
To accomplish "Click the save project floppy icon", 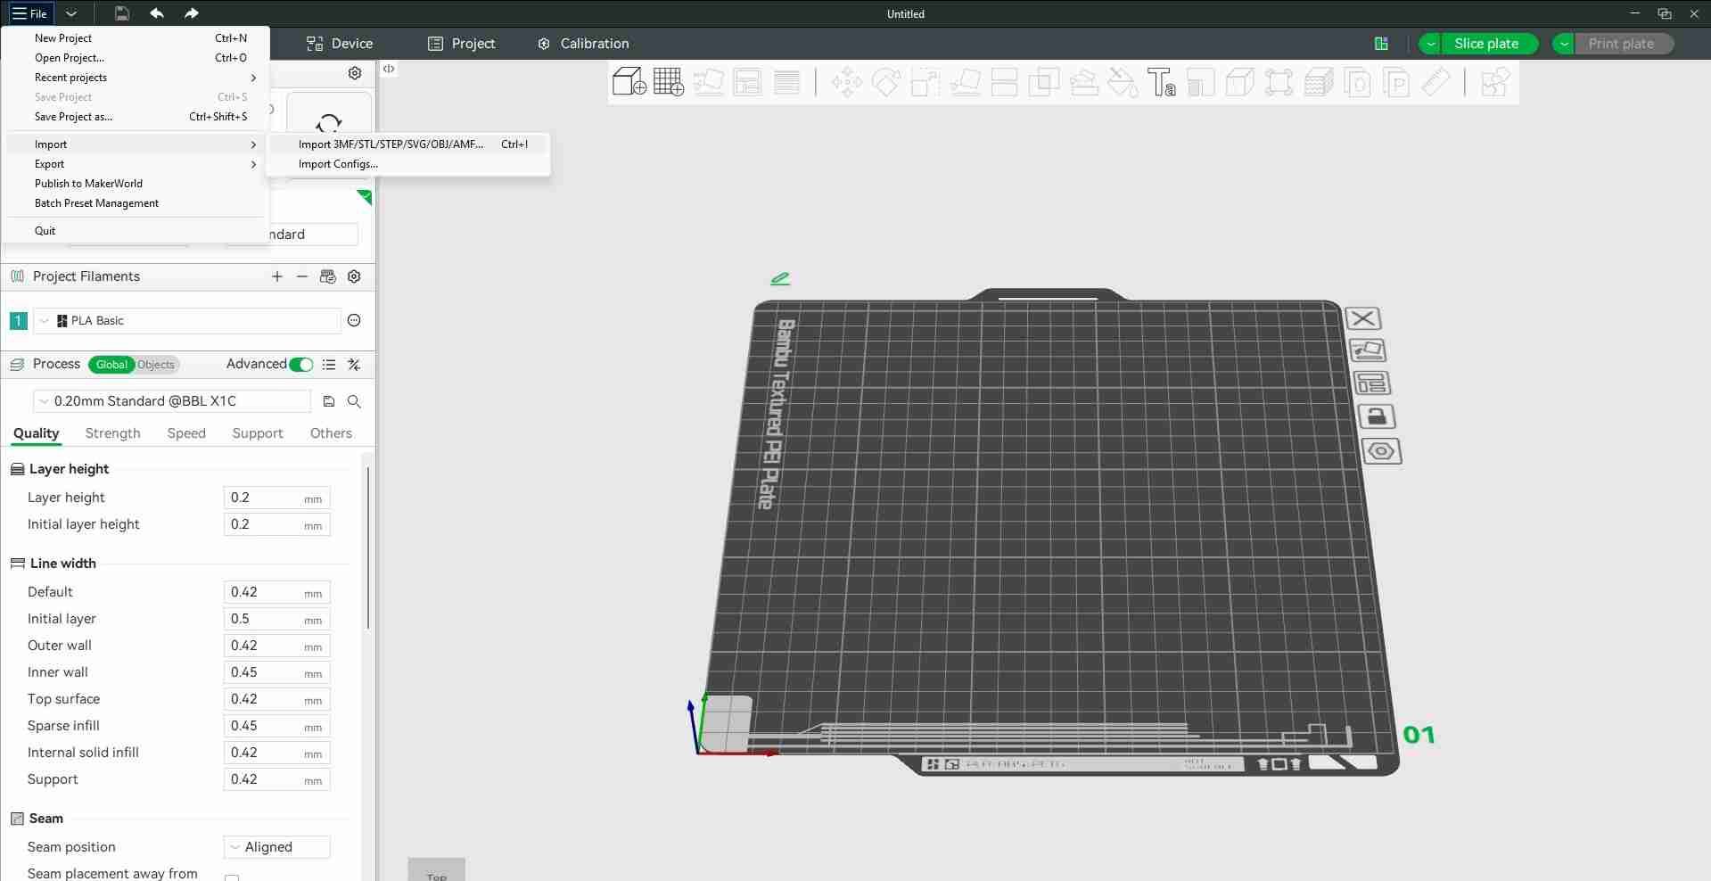I will [x=122, y=13].
